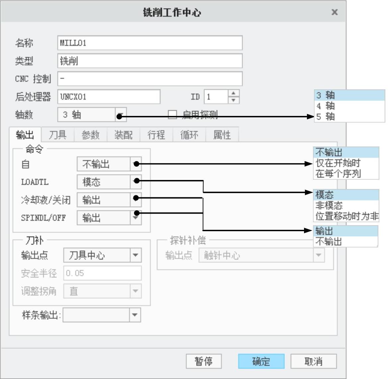Select 5 轴 in the axis list
Screen dimensions: 388x379
point(349,117)
